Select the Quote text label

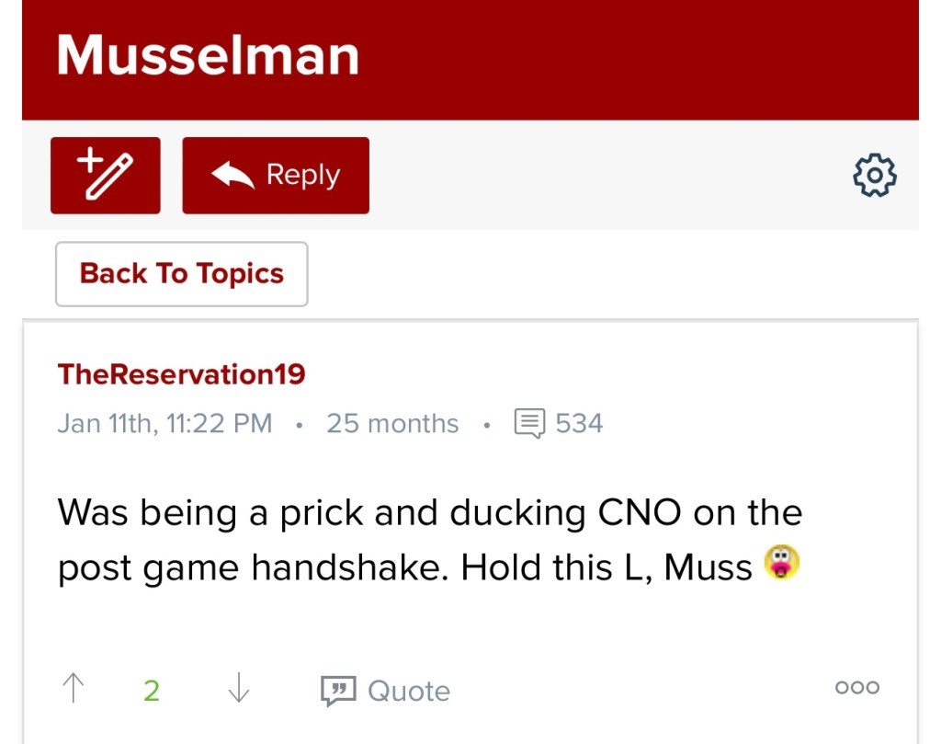(x=409, y=691)
